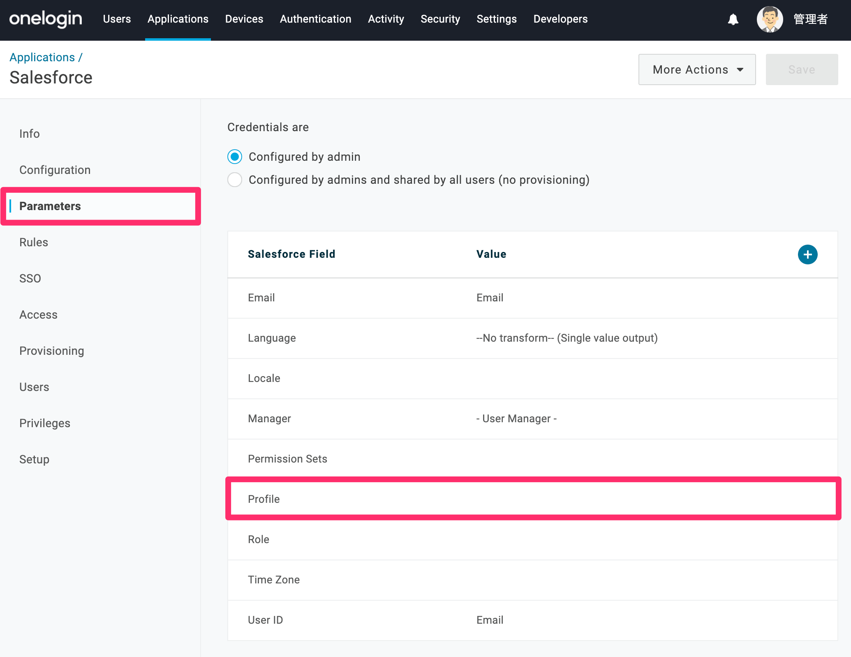Click the Salesforce Field column header

point(291,254)
